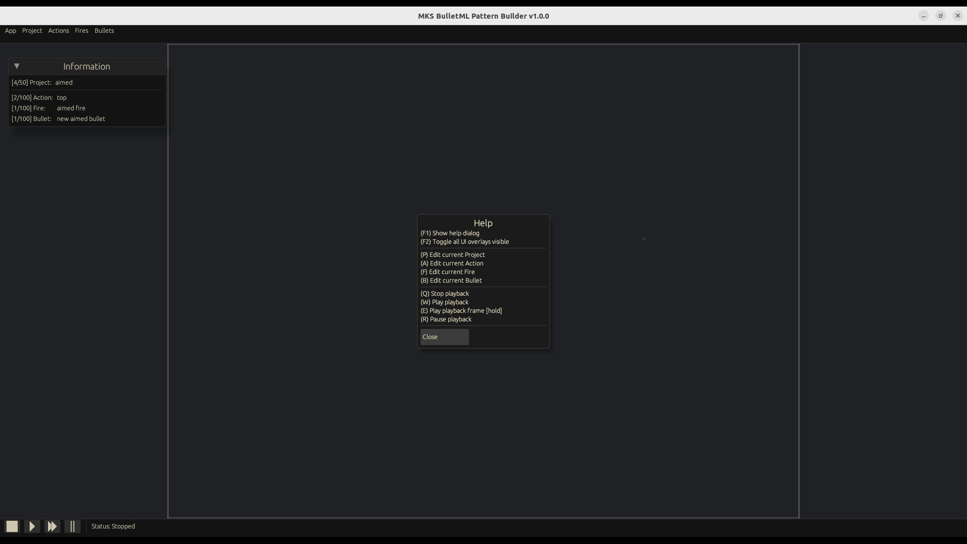Open the App menu

tap(10, 31)
